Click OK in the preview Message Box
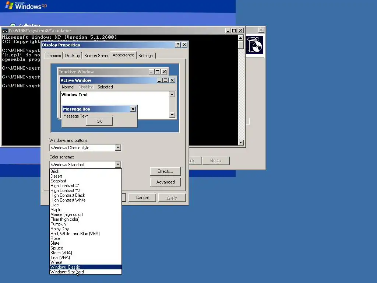 [99, 121]
